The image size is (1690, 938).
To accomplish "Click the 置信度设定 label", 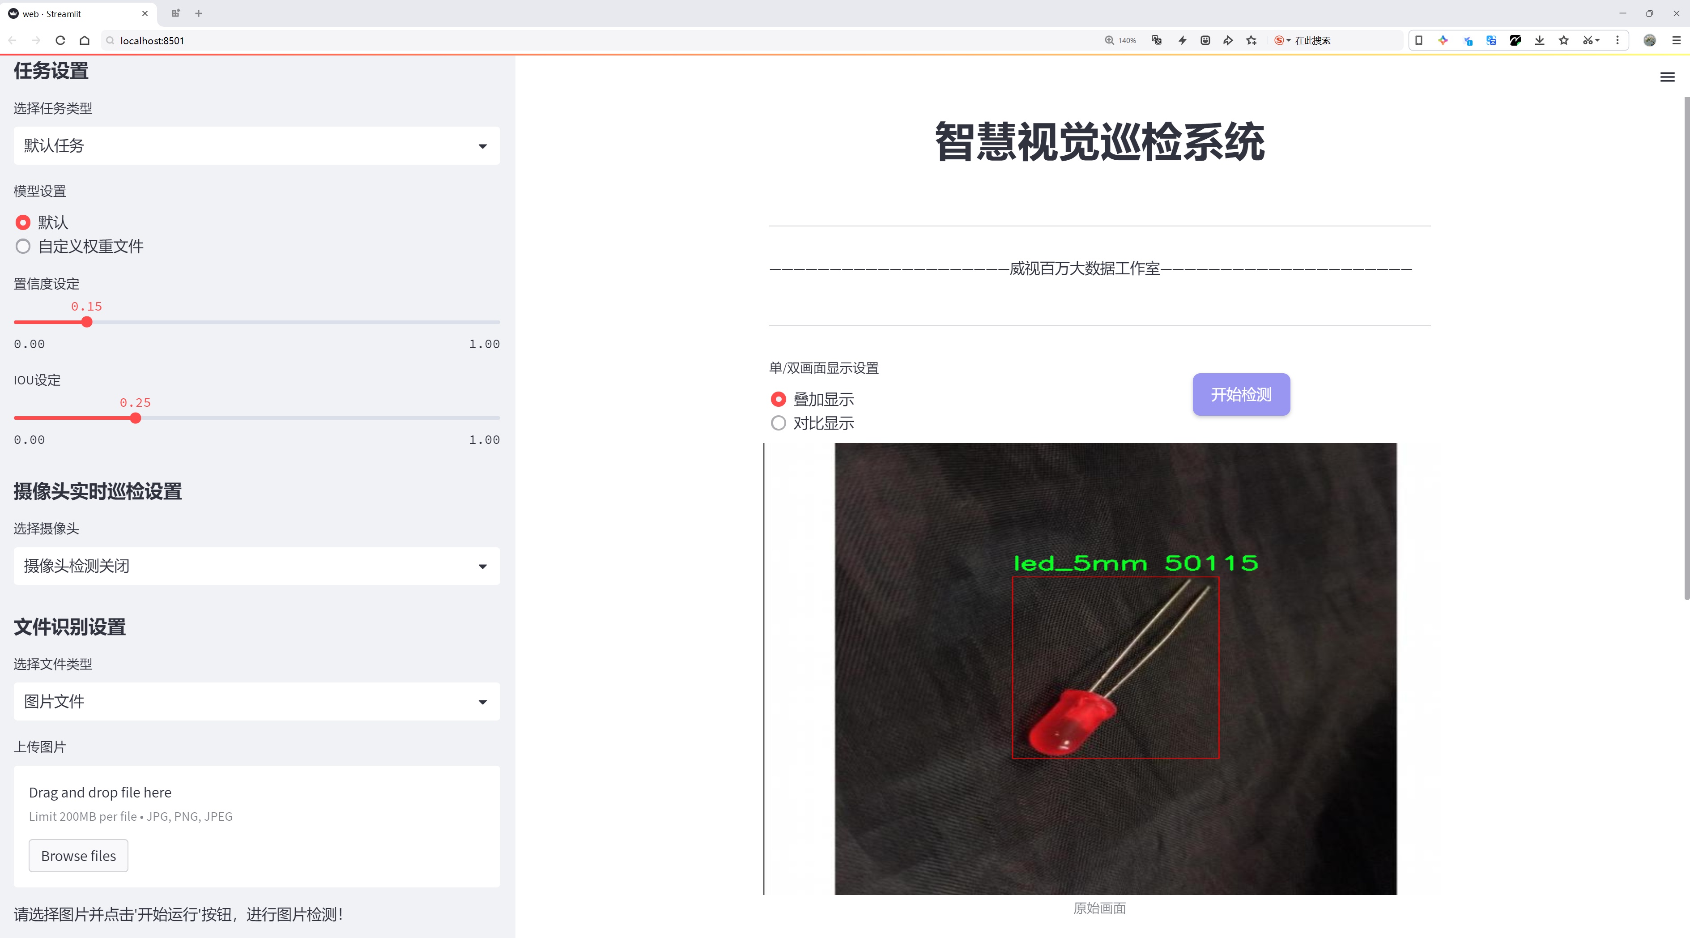I will (x=47, y=284).
